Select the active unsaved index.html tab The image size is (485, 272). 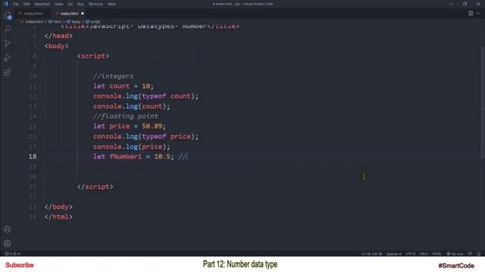[69, 14]
